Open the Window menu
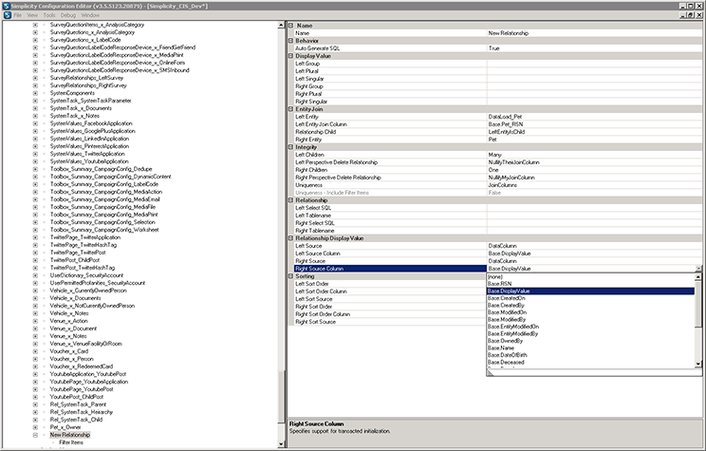 point(90,15)
